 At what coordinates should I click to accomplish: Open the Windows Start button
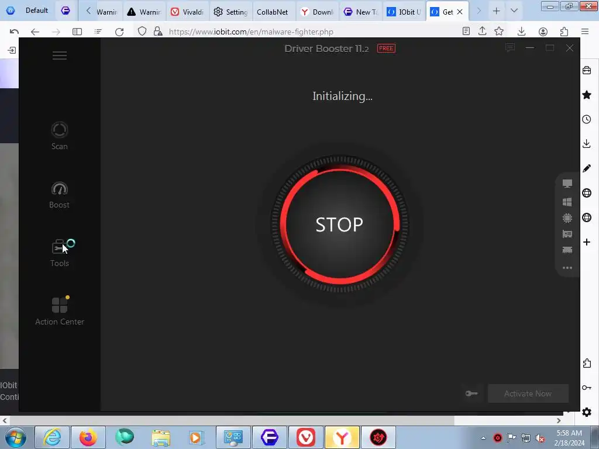[15, 437]
